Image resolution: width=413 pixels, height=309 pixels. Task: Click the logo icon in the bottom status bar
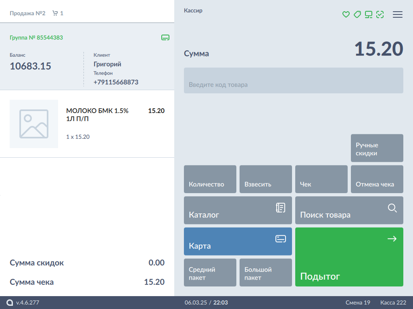10,303
